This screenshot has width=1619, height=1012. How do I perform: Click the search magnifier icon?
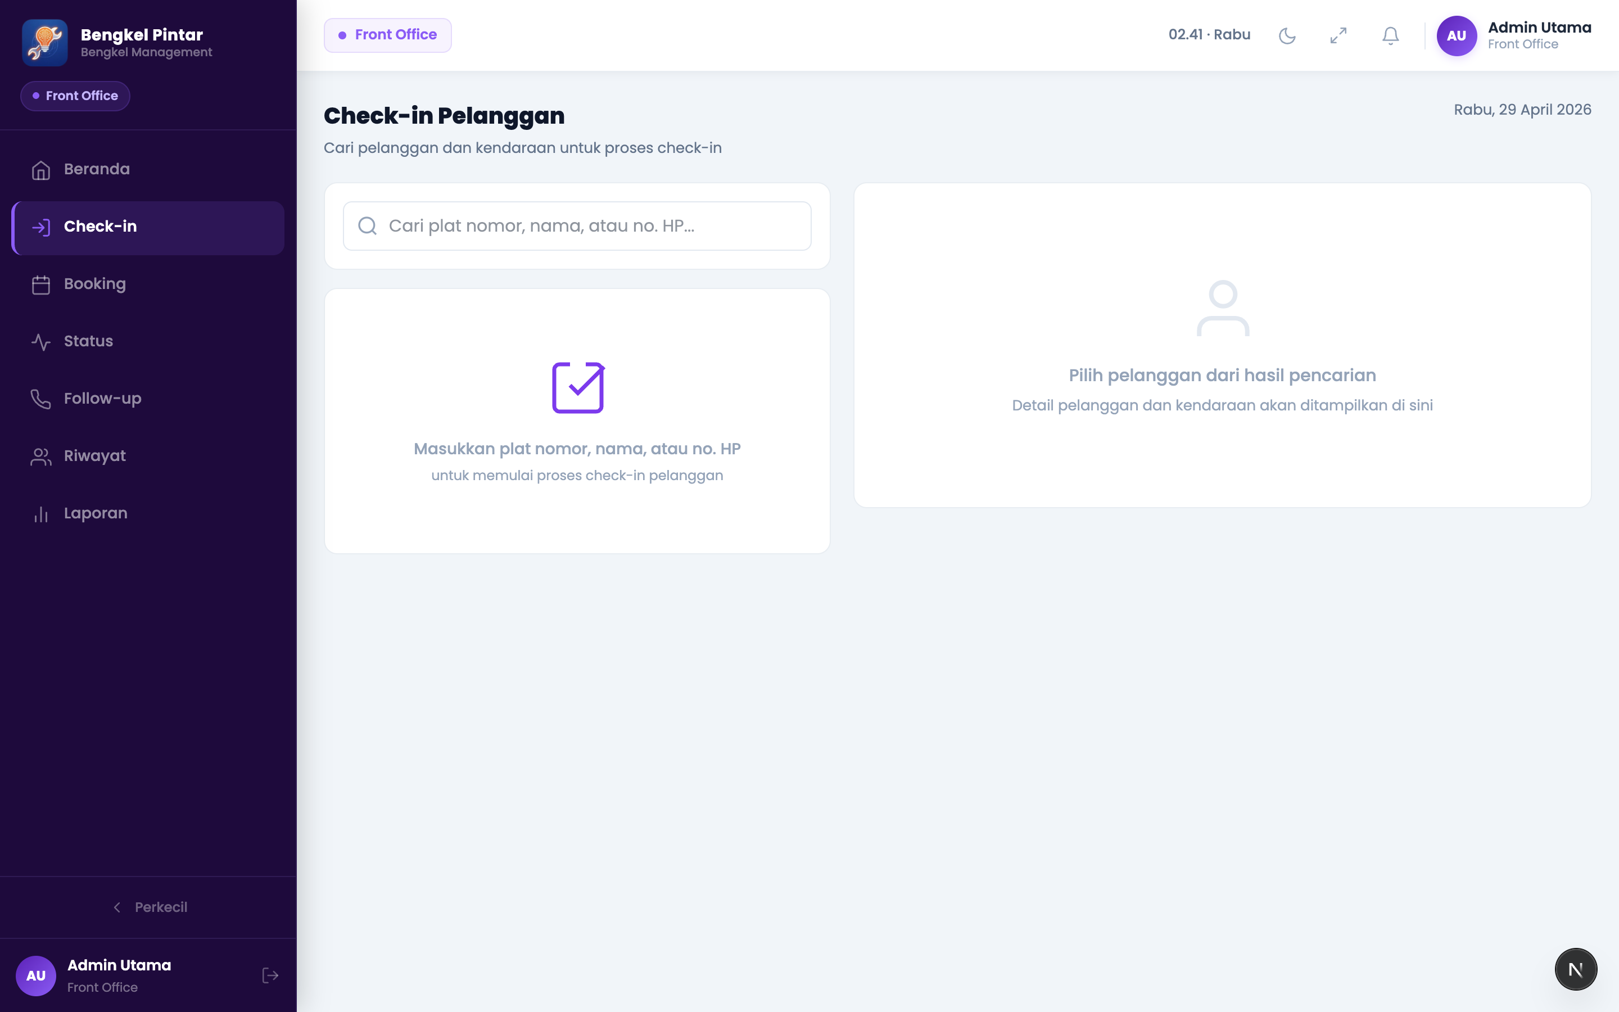click(367, 225)
